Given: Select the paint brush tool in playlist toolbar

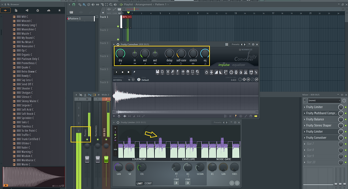Looking at the screenshot, I should (x=84, y=4).
